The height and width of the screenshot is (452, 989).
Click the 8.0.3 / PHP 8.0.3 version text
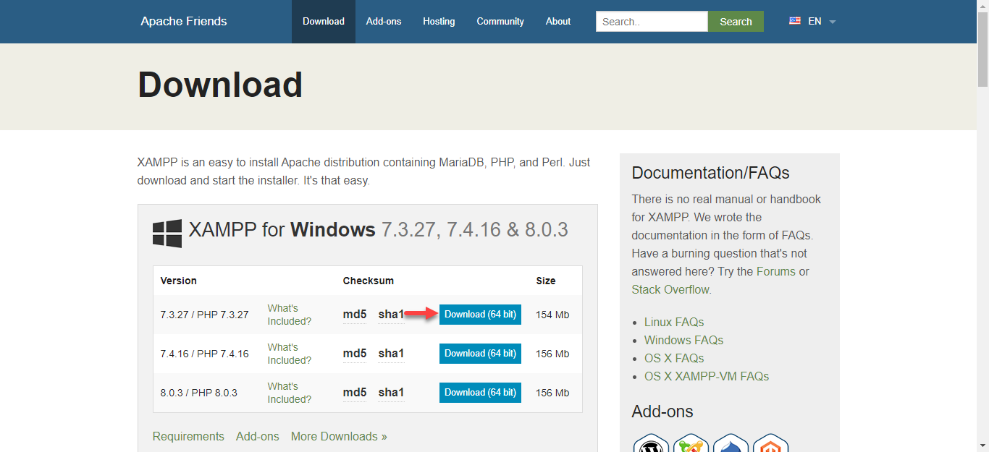[x=198, y=393]
